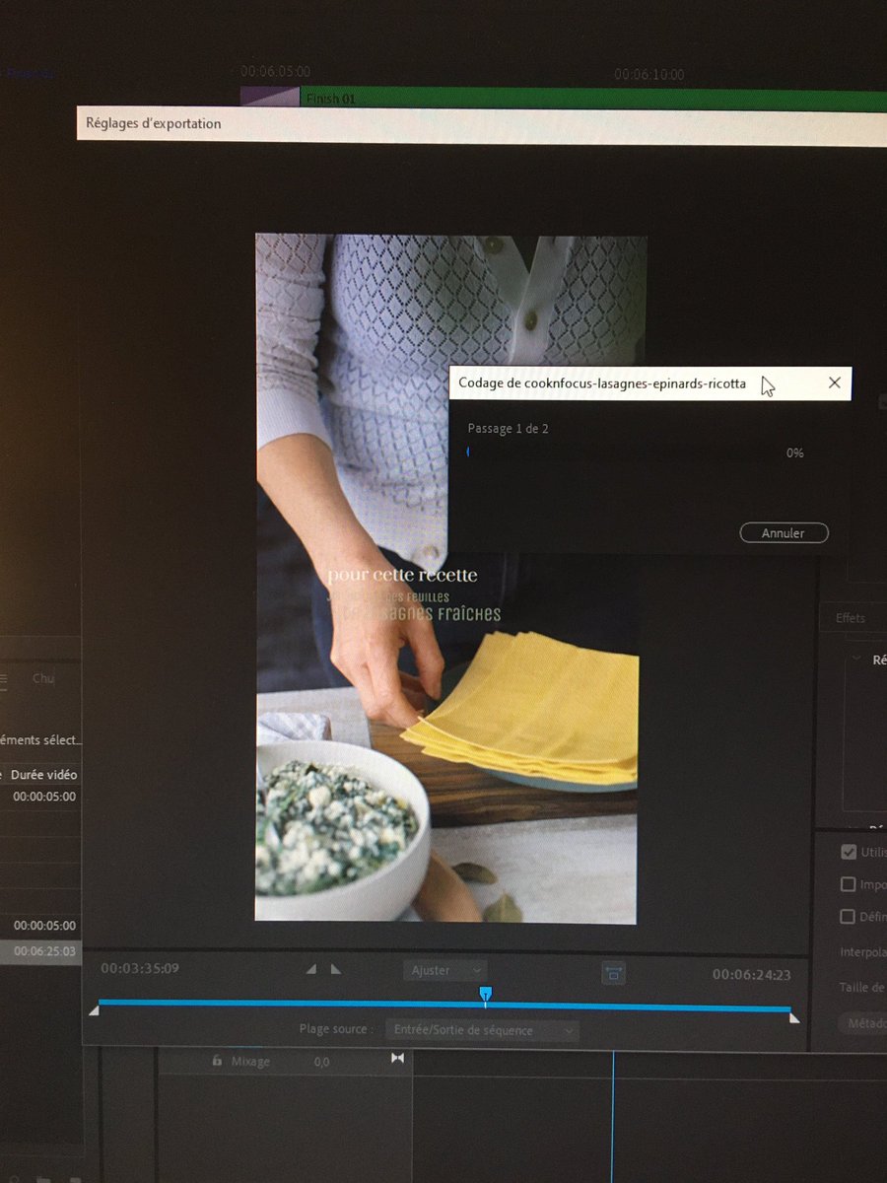Select the right range handle of preview timeline
Viewport: 887px width, 1183px height.
[x=794, y=1017]
